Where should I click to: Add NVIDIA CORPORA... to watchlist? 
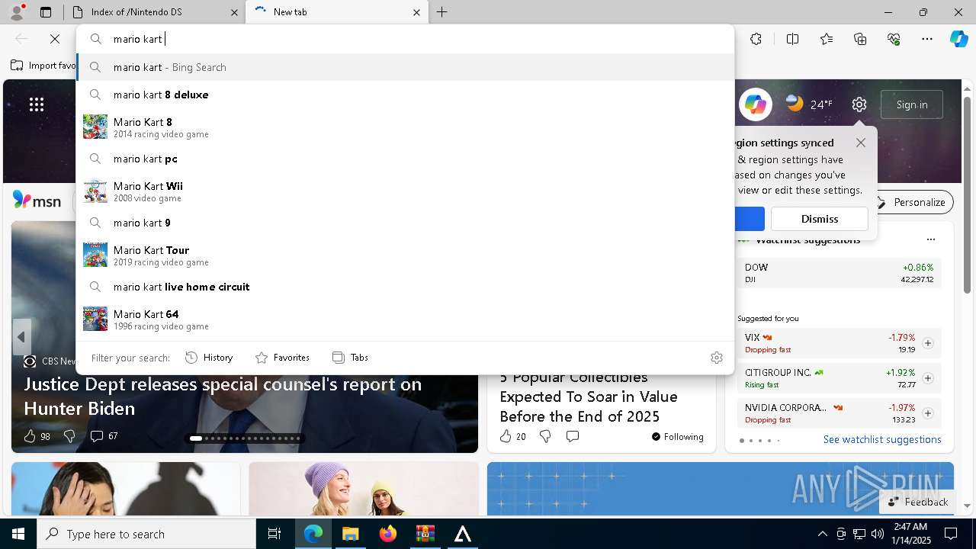click(928, 413)
